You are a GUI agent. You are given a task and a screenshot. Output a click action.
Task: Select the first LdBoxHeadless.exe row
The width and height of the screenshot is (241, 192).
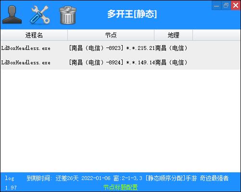(x=120, y=48)
